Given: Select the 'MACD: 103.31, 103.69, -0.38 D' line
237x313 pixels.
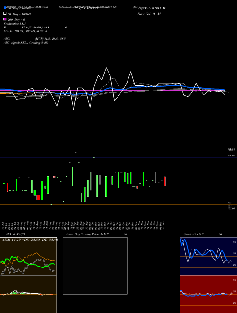Looking at the screenshot, I should 26,31.
